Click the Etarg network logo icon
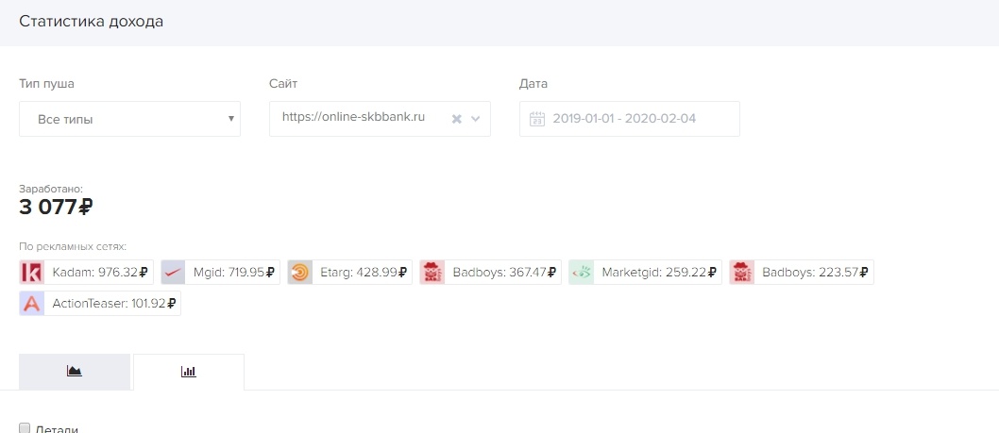Screen dimensions: 999x433 tap(300, 272)
